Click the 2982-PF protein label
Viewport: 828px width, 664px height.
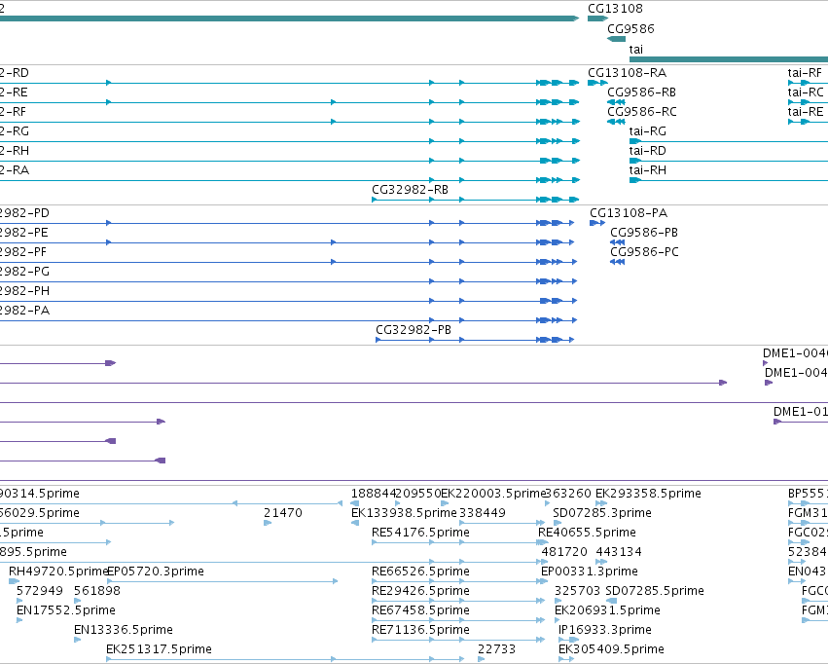(x=23, y=252)
